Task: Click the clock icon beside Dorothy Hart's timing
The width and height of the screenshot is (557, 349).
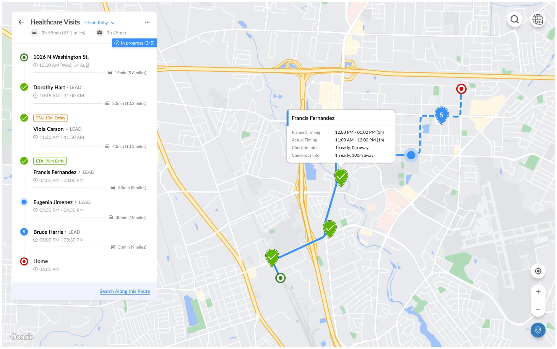Action: [35, 95]
